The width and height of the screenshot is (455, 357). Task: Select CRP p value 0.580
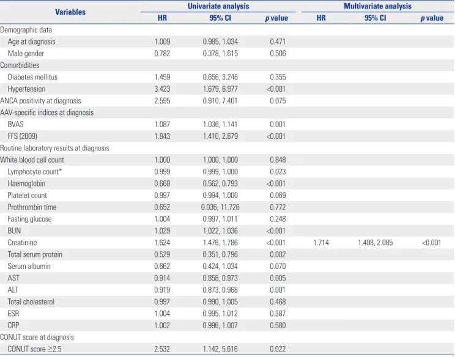(x=278, y=325)
